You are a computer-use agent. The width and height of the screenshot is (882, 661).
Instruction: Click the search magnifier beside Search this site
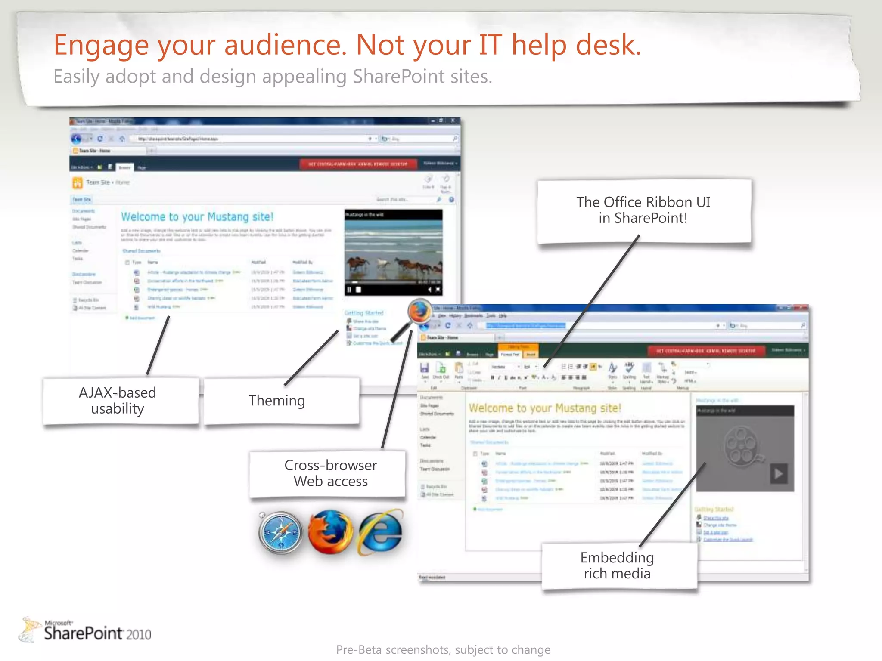point(439,200)
